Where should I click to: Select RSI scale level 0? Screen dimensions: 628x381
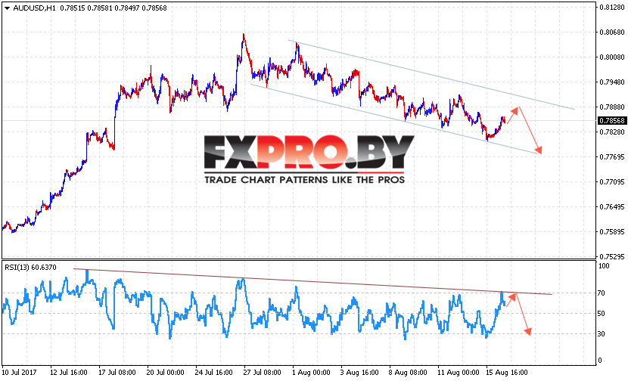tap(599, 360)
